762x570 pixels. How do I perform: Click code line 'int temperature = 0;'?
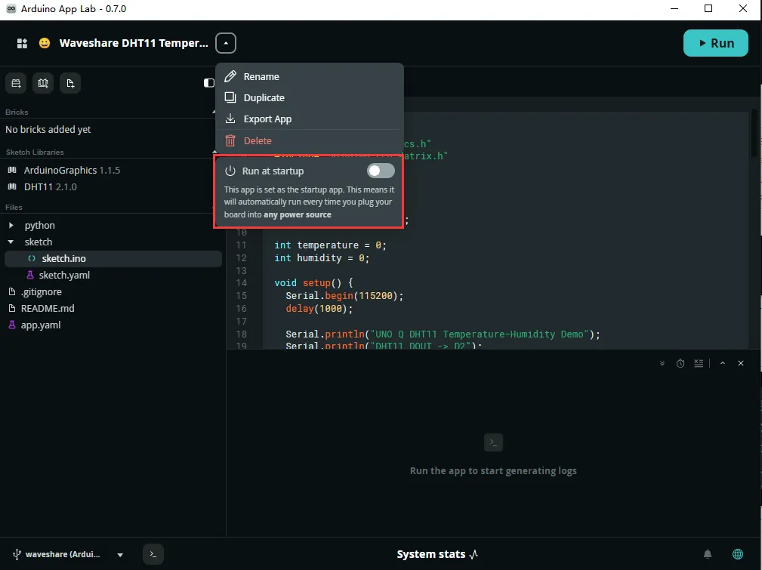click(x=331, y=245)
